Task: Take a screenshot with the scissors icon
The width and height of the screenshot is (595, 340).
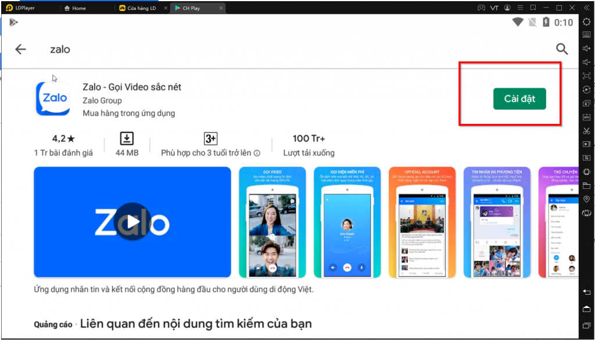Action: pos(587,131)
